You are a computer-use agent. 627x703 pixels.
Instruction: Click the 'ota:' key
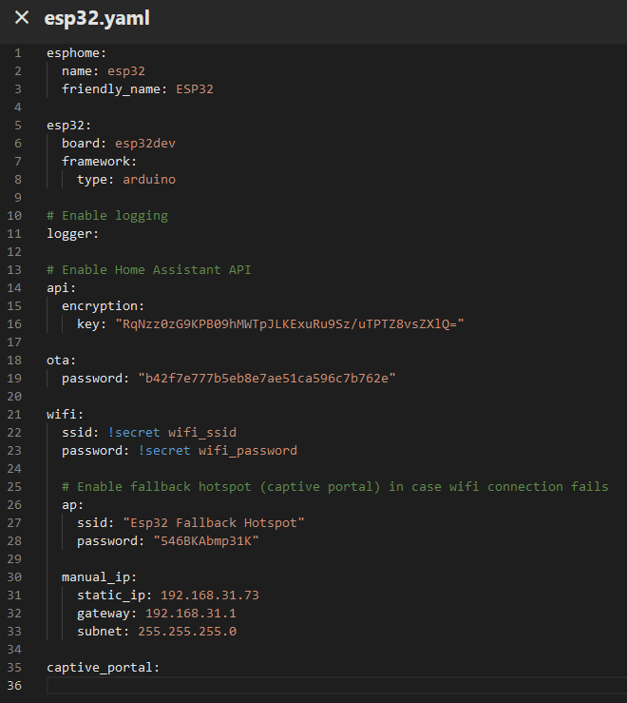(62, 361)
